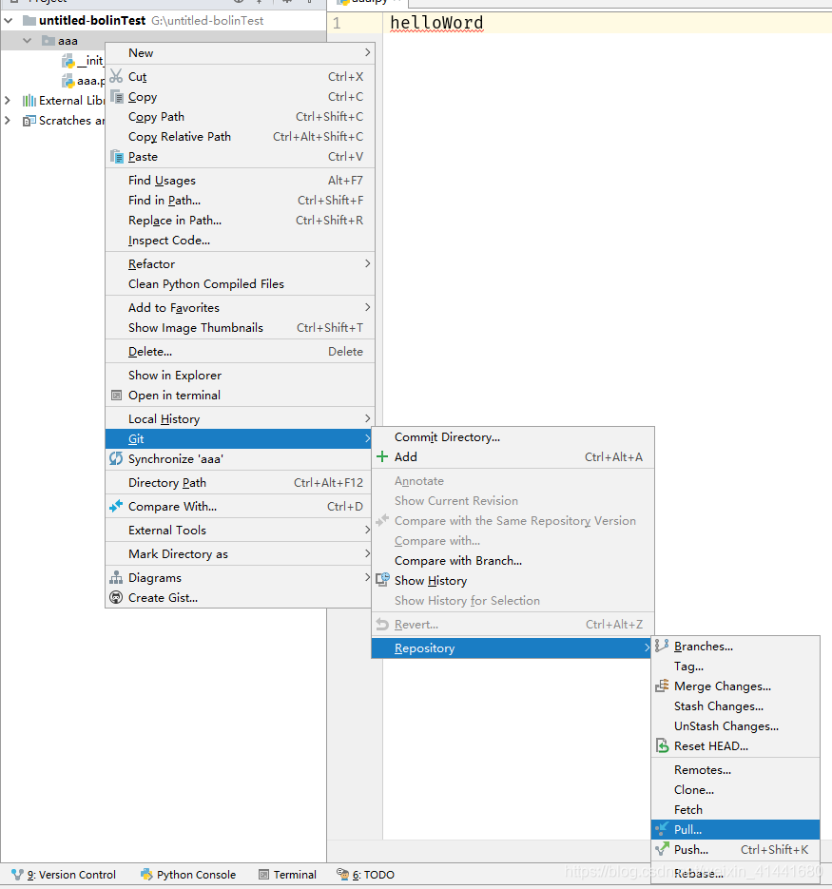Open the Mark Directory as submenu arrow
Image resolution: width=832 pixels, height=889 pixels.
pyautogui.click(x=368, y=553)
